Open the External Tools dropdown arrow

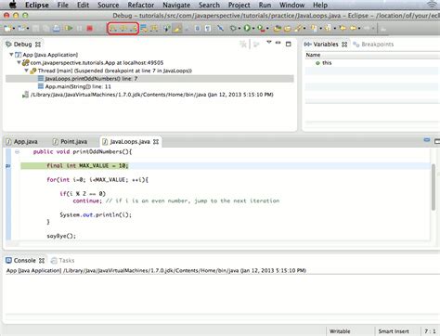(x=267, y=29)
